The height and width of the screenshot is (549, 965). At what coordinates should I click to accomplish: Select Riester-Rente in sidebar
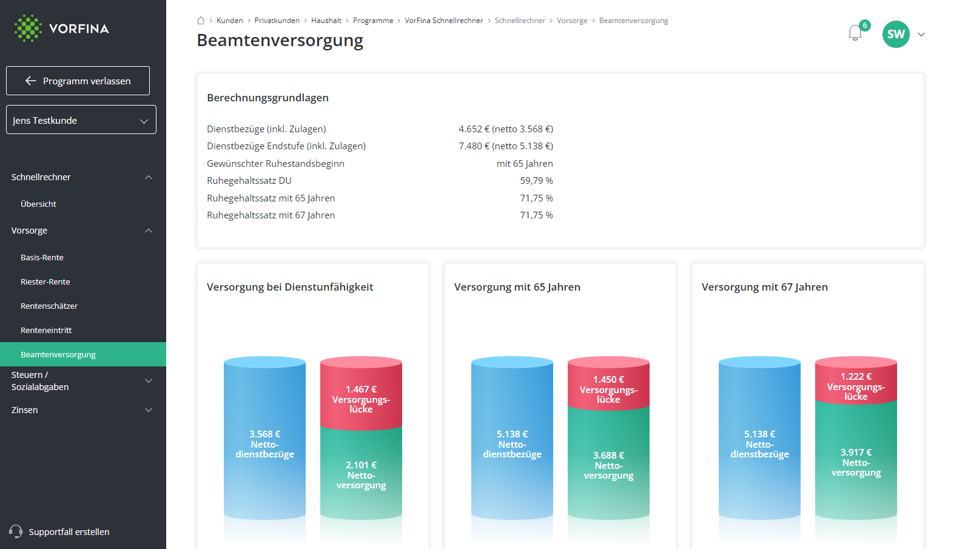tap(45, 282)
